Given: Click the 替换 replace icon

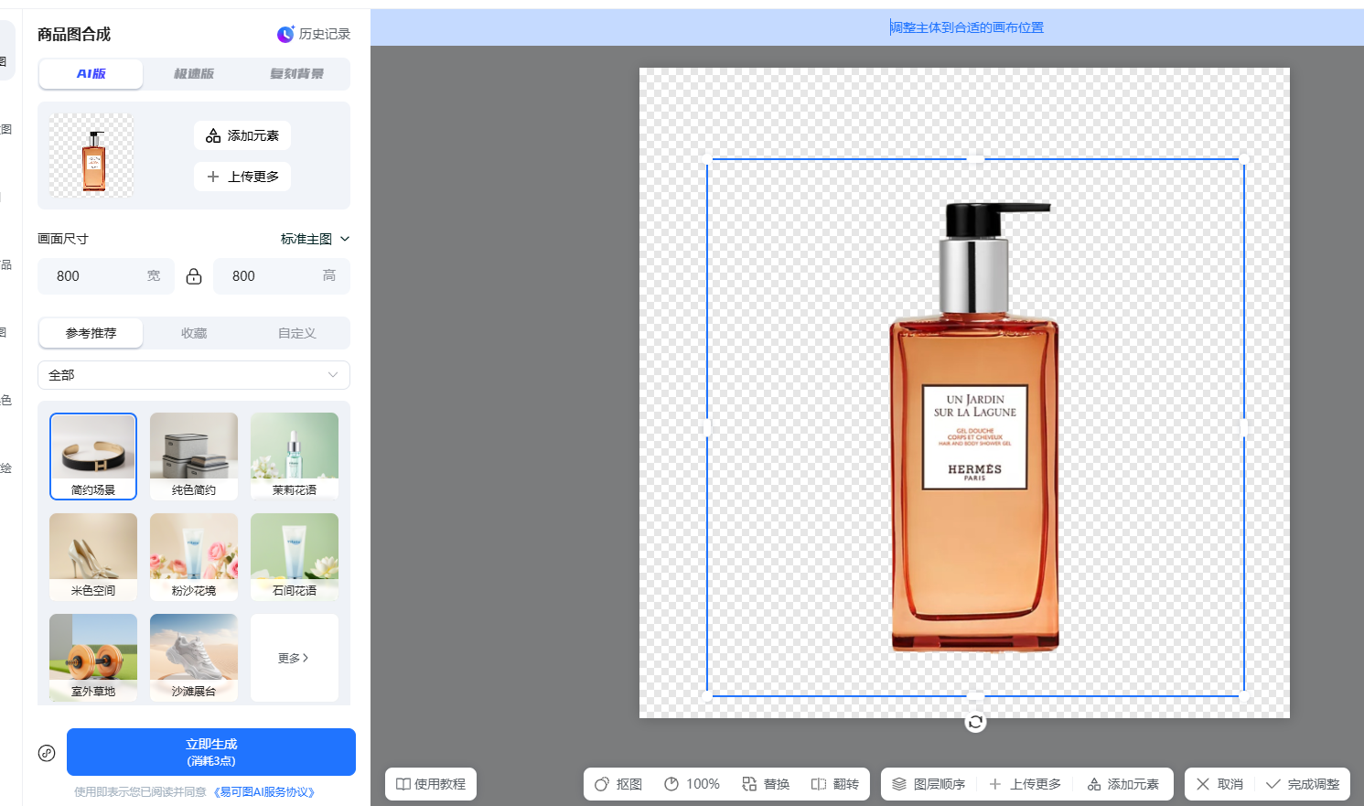Looking at the screenshot, I should click(x=750, y=784).
